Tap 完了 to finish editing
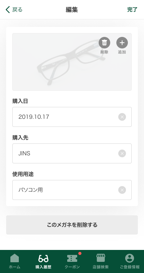The height and width of the screenshot is (273, 144). 132,10
